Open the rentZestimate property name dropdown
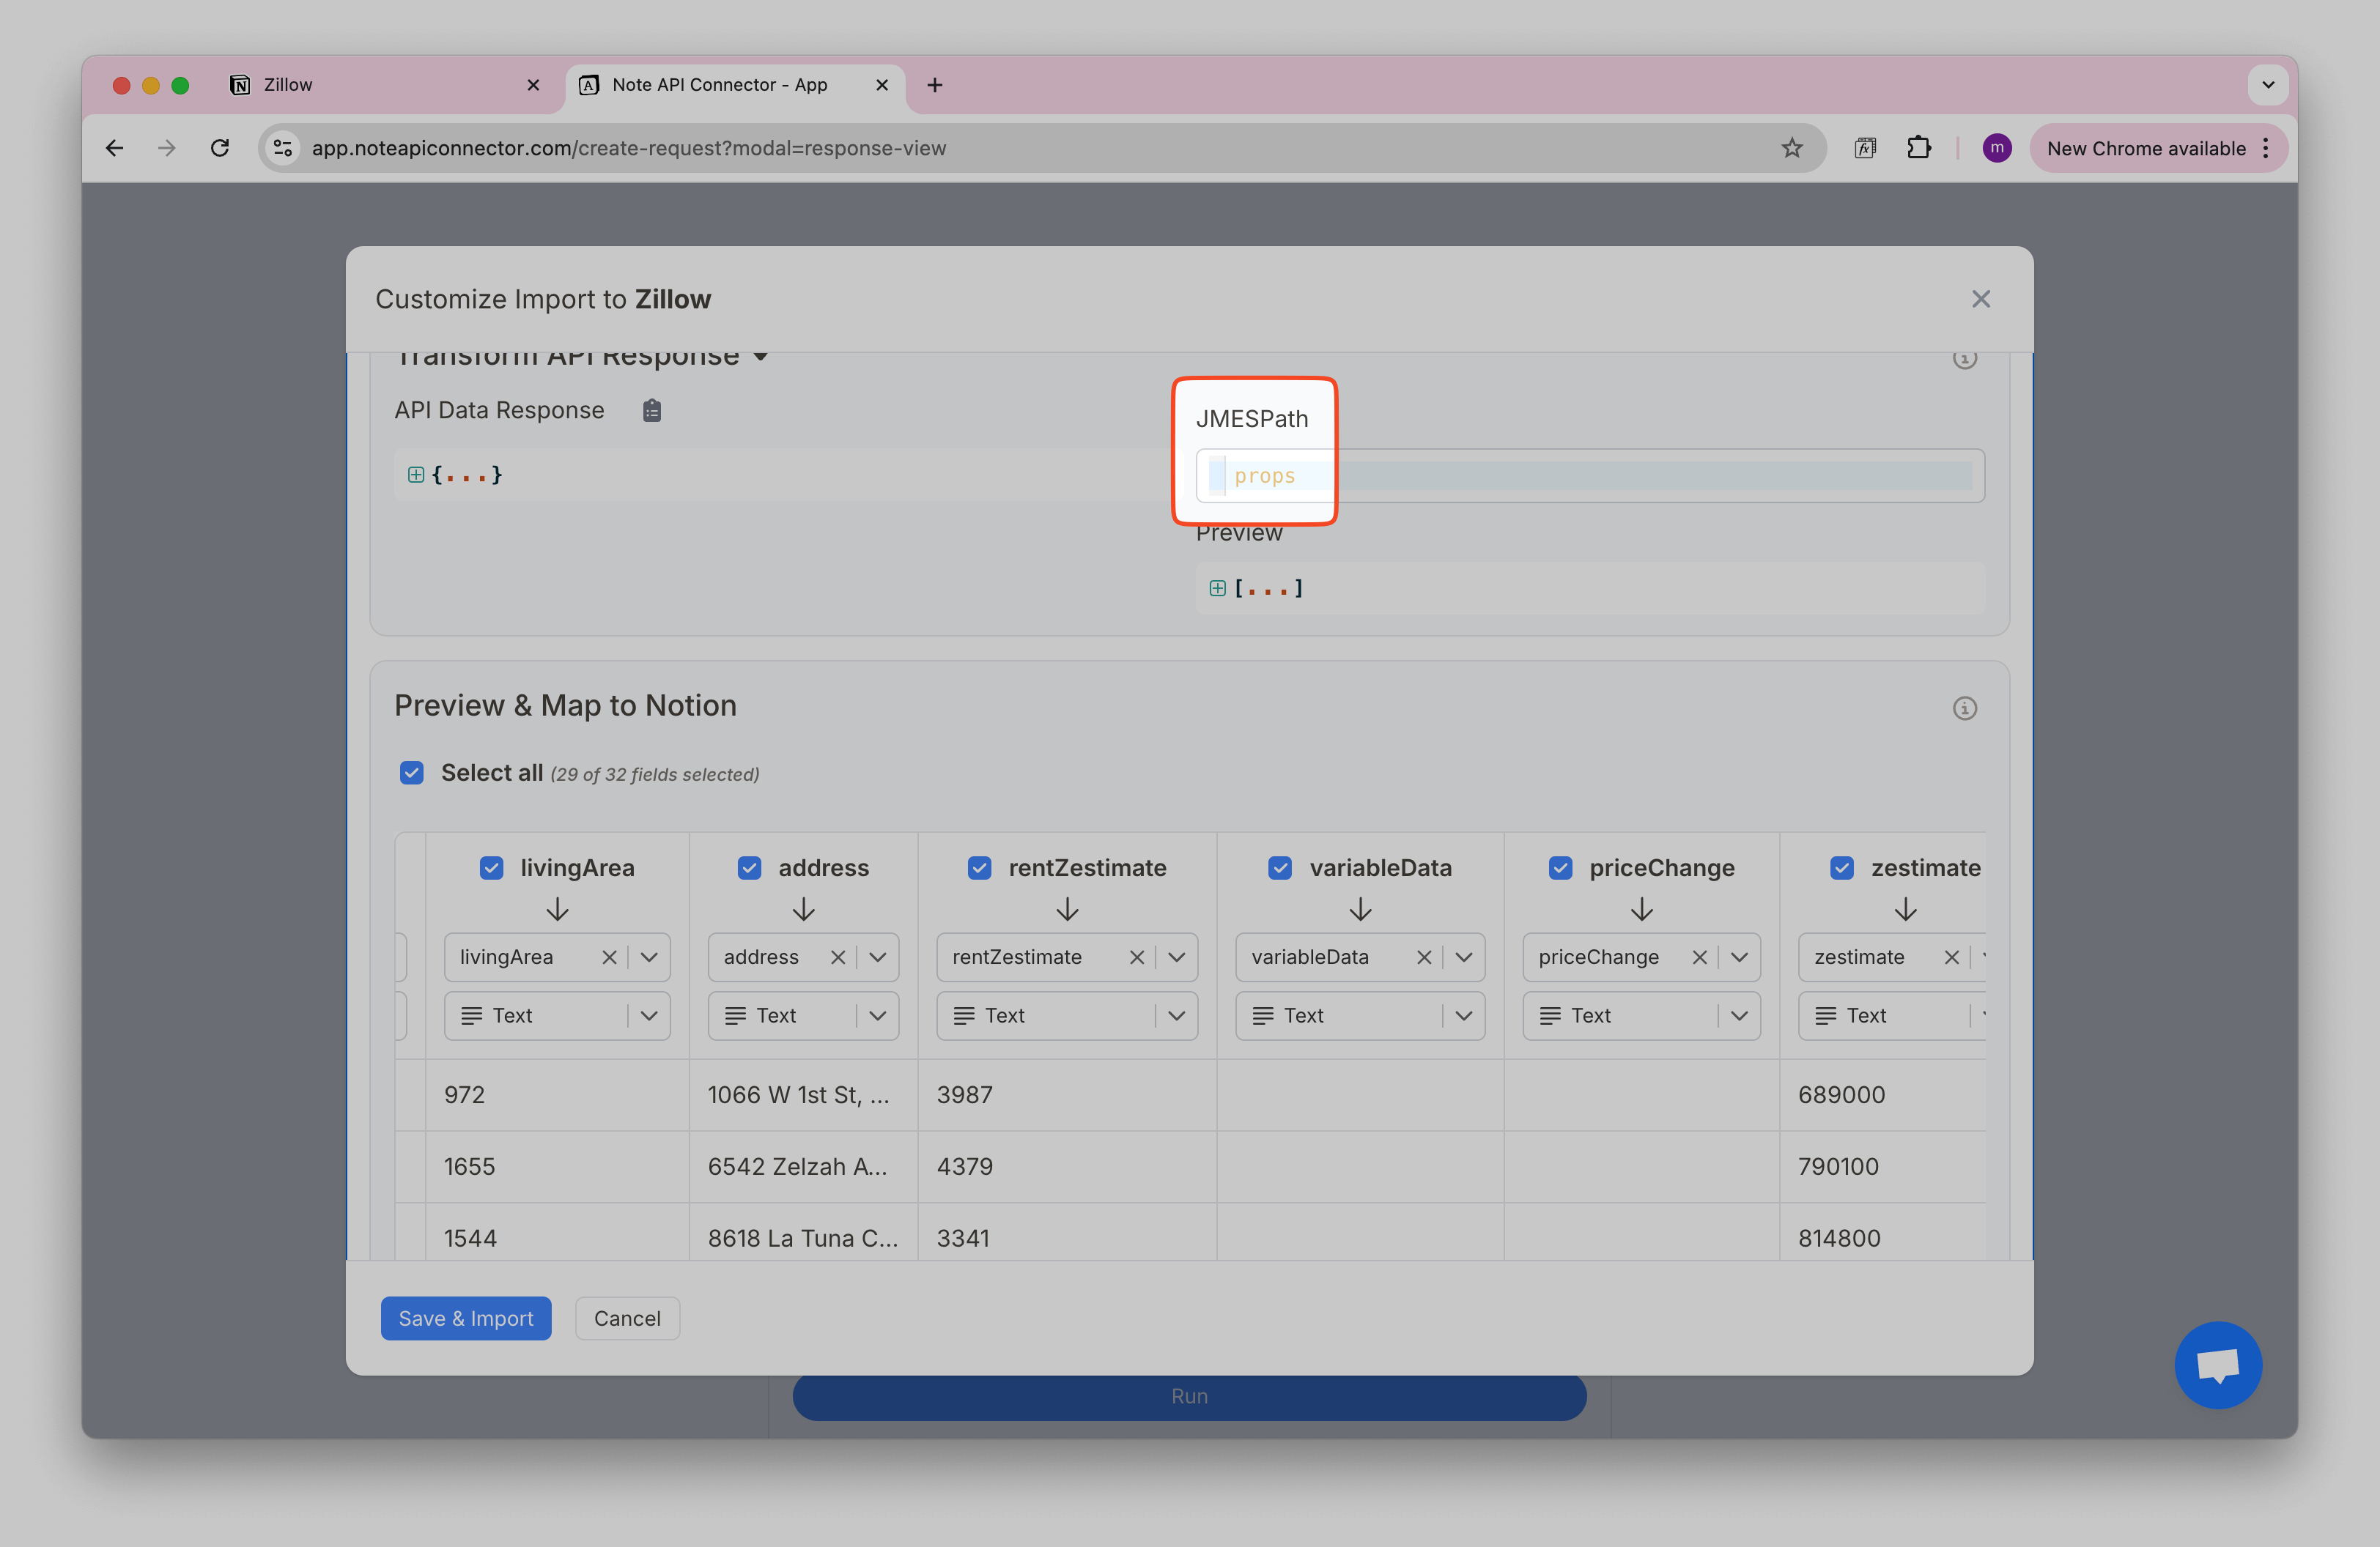2380x1547 pixels. click(1176, 957)
